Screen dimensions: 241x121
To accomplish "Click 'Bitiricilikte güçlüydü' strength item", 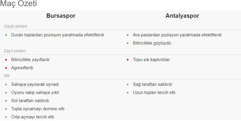I will [152, 43].
